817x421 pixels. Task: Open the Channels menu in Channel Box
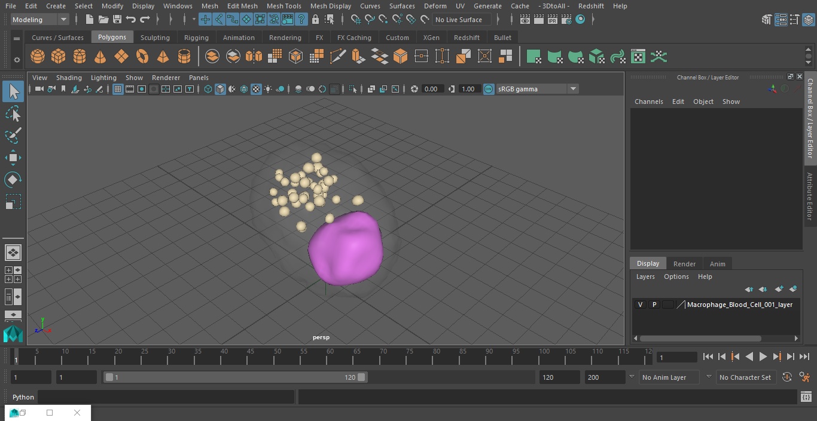tap(648, 102)
